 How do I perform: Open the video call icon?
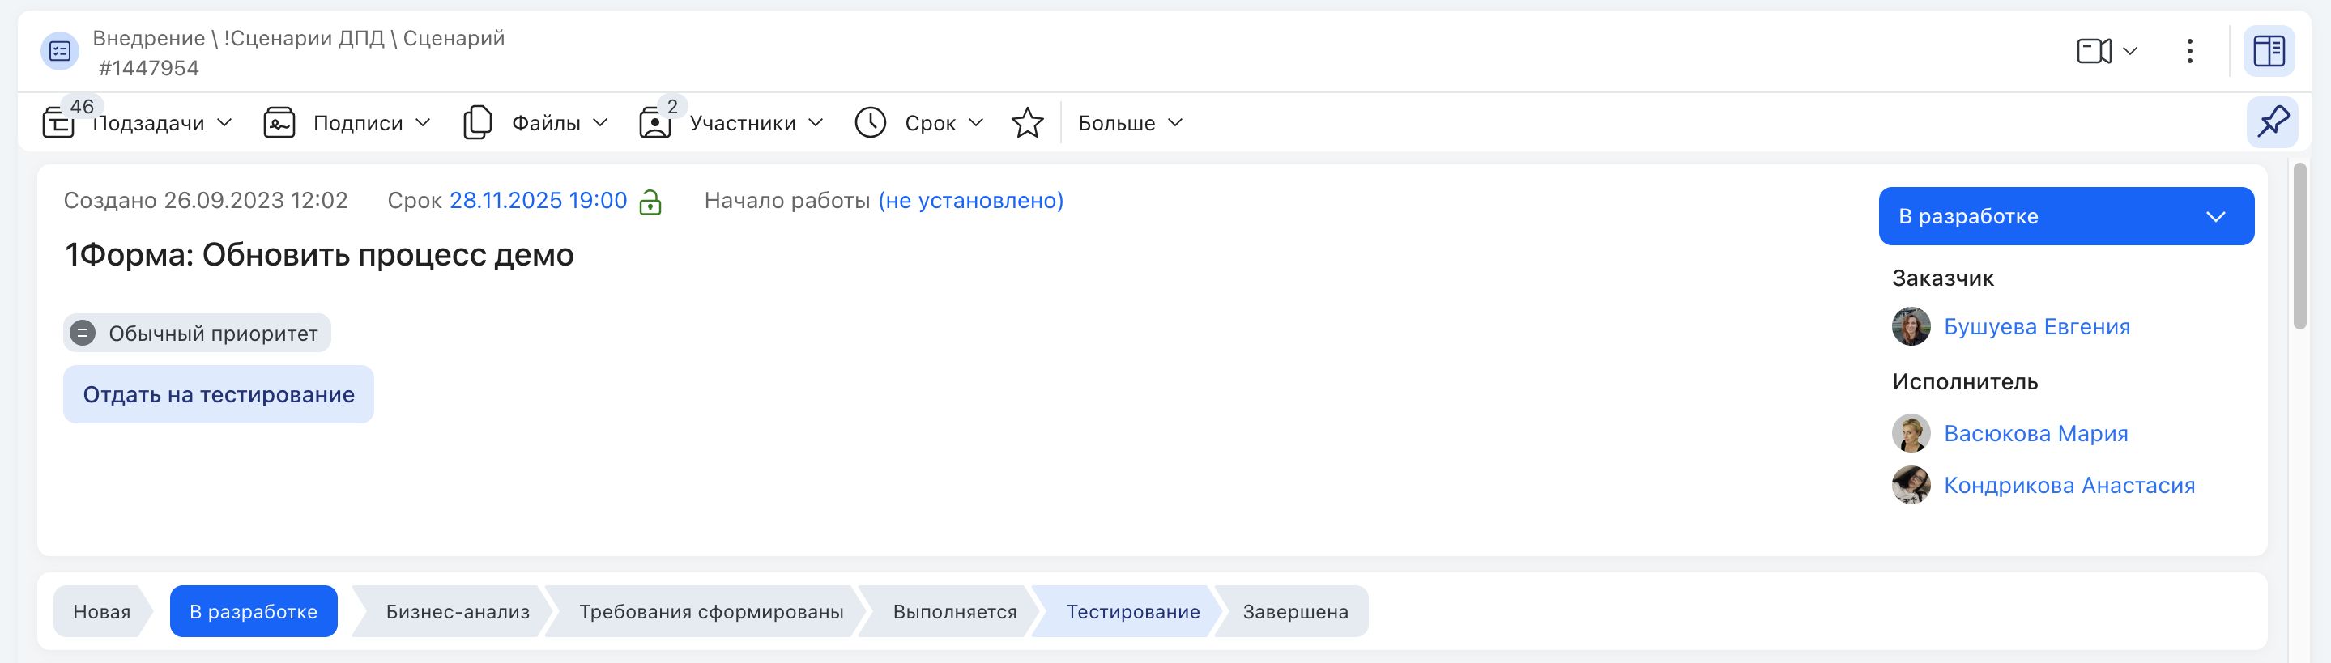click(2093, 51)
